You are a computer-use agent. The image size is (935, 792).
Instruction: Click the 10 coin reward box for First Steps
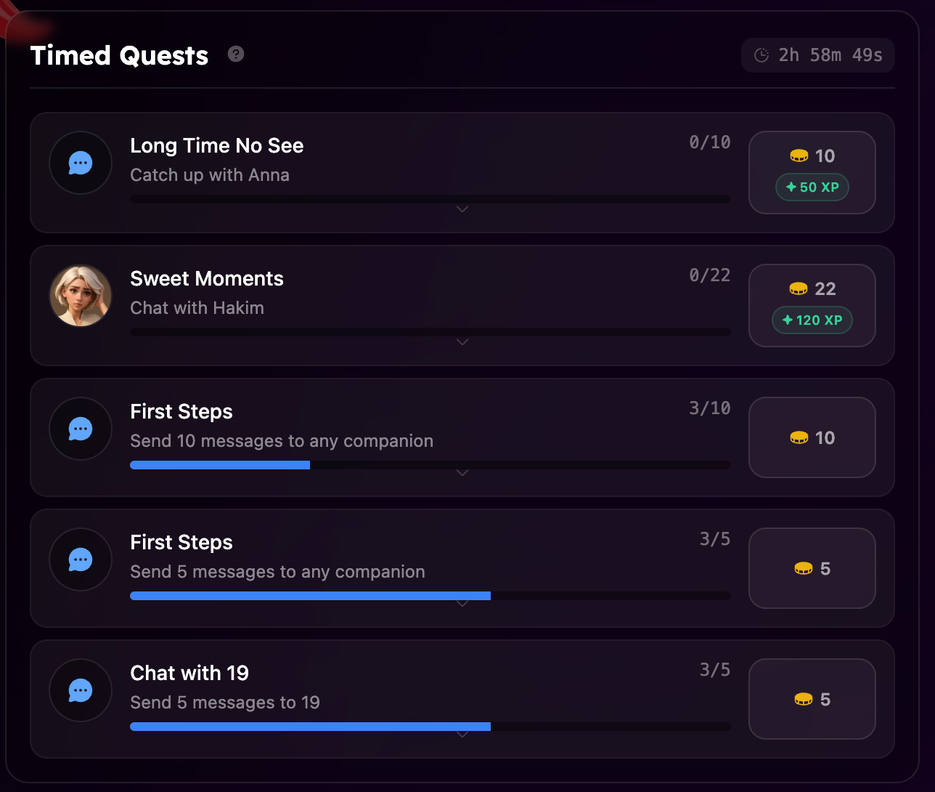click(x=812, y=437)
